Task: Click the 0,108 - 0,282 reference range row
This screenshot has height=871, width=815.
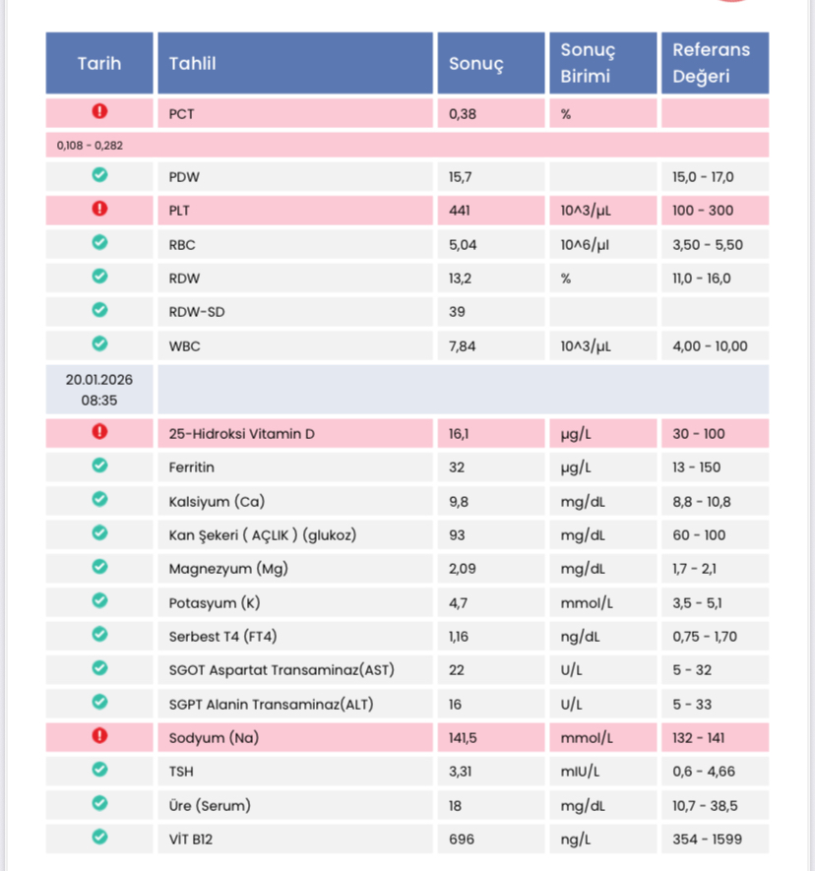Action: pos(407,145)
